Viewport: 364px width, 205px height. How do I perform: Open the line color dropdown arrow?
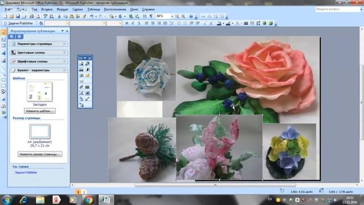pos(232,23)
